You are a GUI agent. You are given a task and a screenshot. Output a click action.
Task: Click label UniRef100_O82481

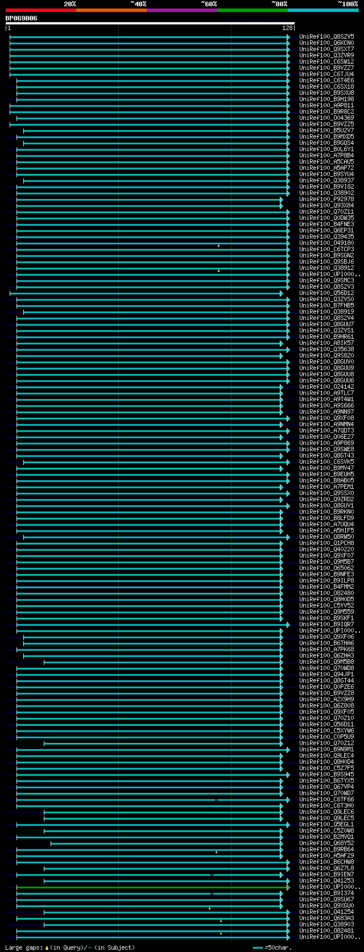(x=326, y=930)
